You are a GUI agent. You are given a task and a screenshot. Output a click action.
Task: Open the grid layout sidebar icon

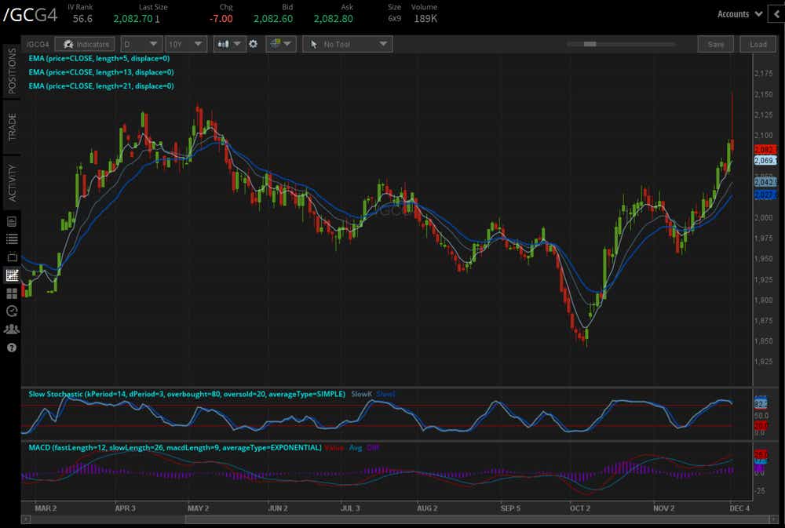click(12, 293)
